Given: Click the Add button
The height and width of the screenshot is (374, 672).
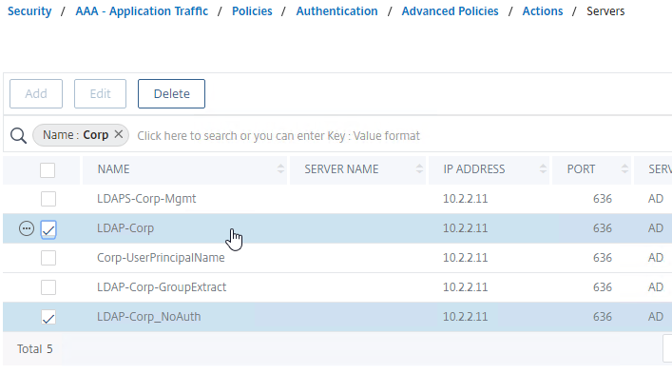Looking at the screenshot, I should click(36, 93).
